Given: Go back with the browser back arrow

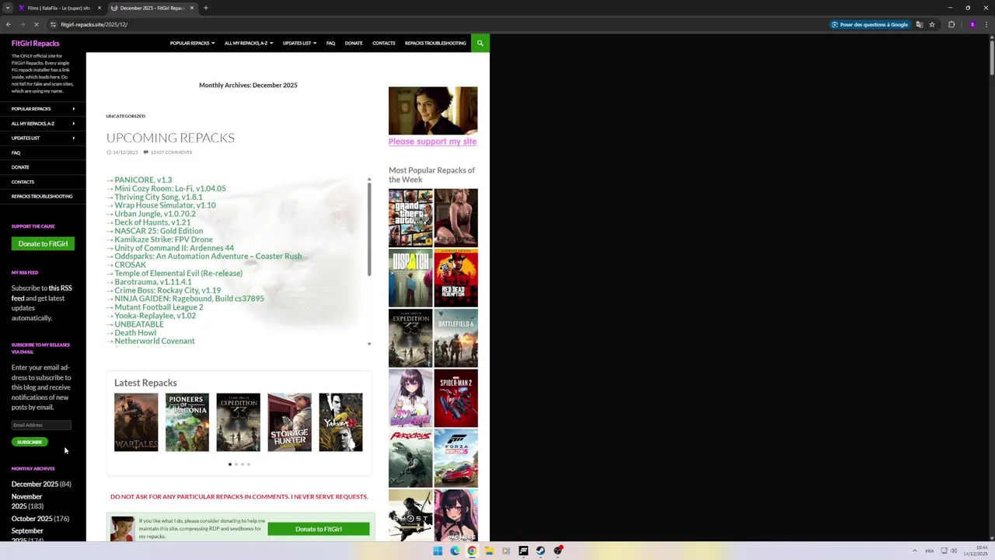Looking at the screenshot, I should click(x=9, y=24).
